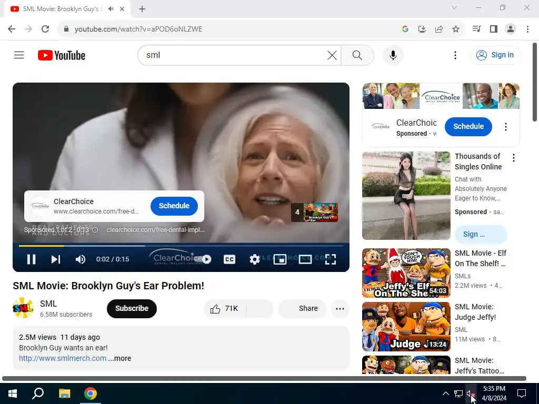Click the Share button

pyautogui.click(x=302, y=308)
